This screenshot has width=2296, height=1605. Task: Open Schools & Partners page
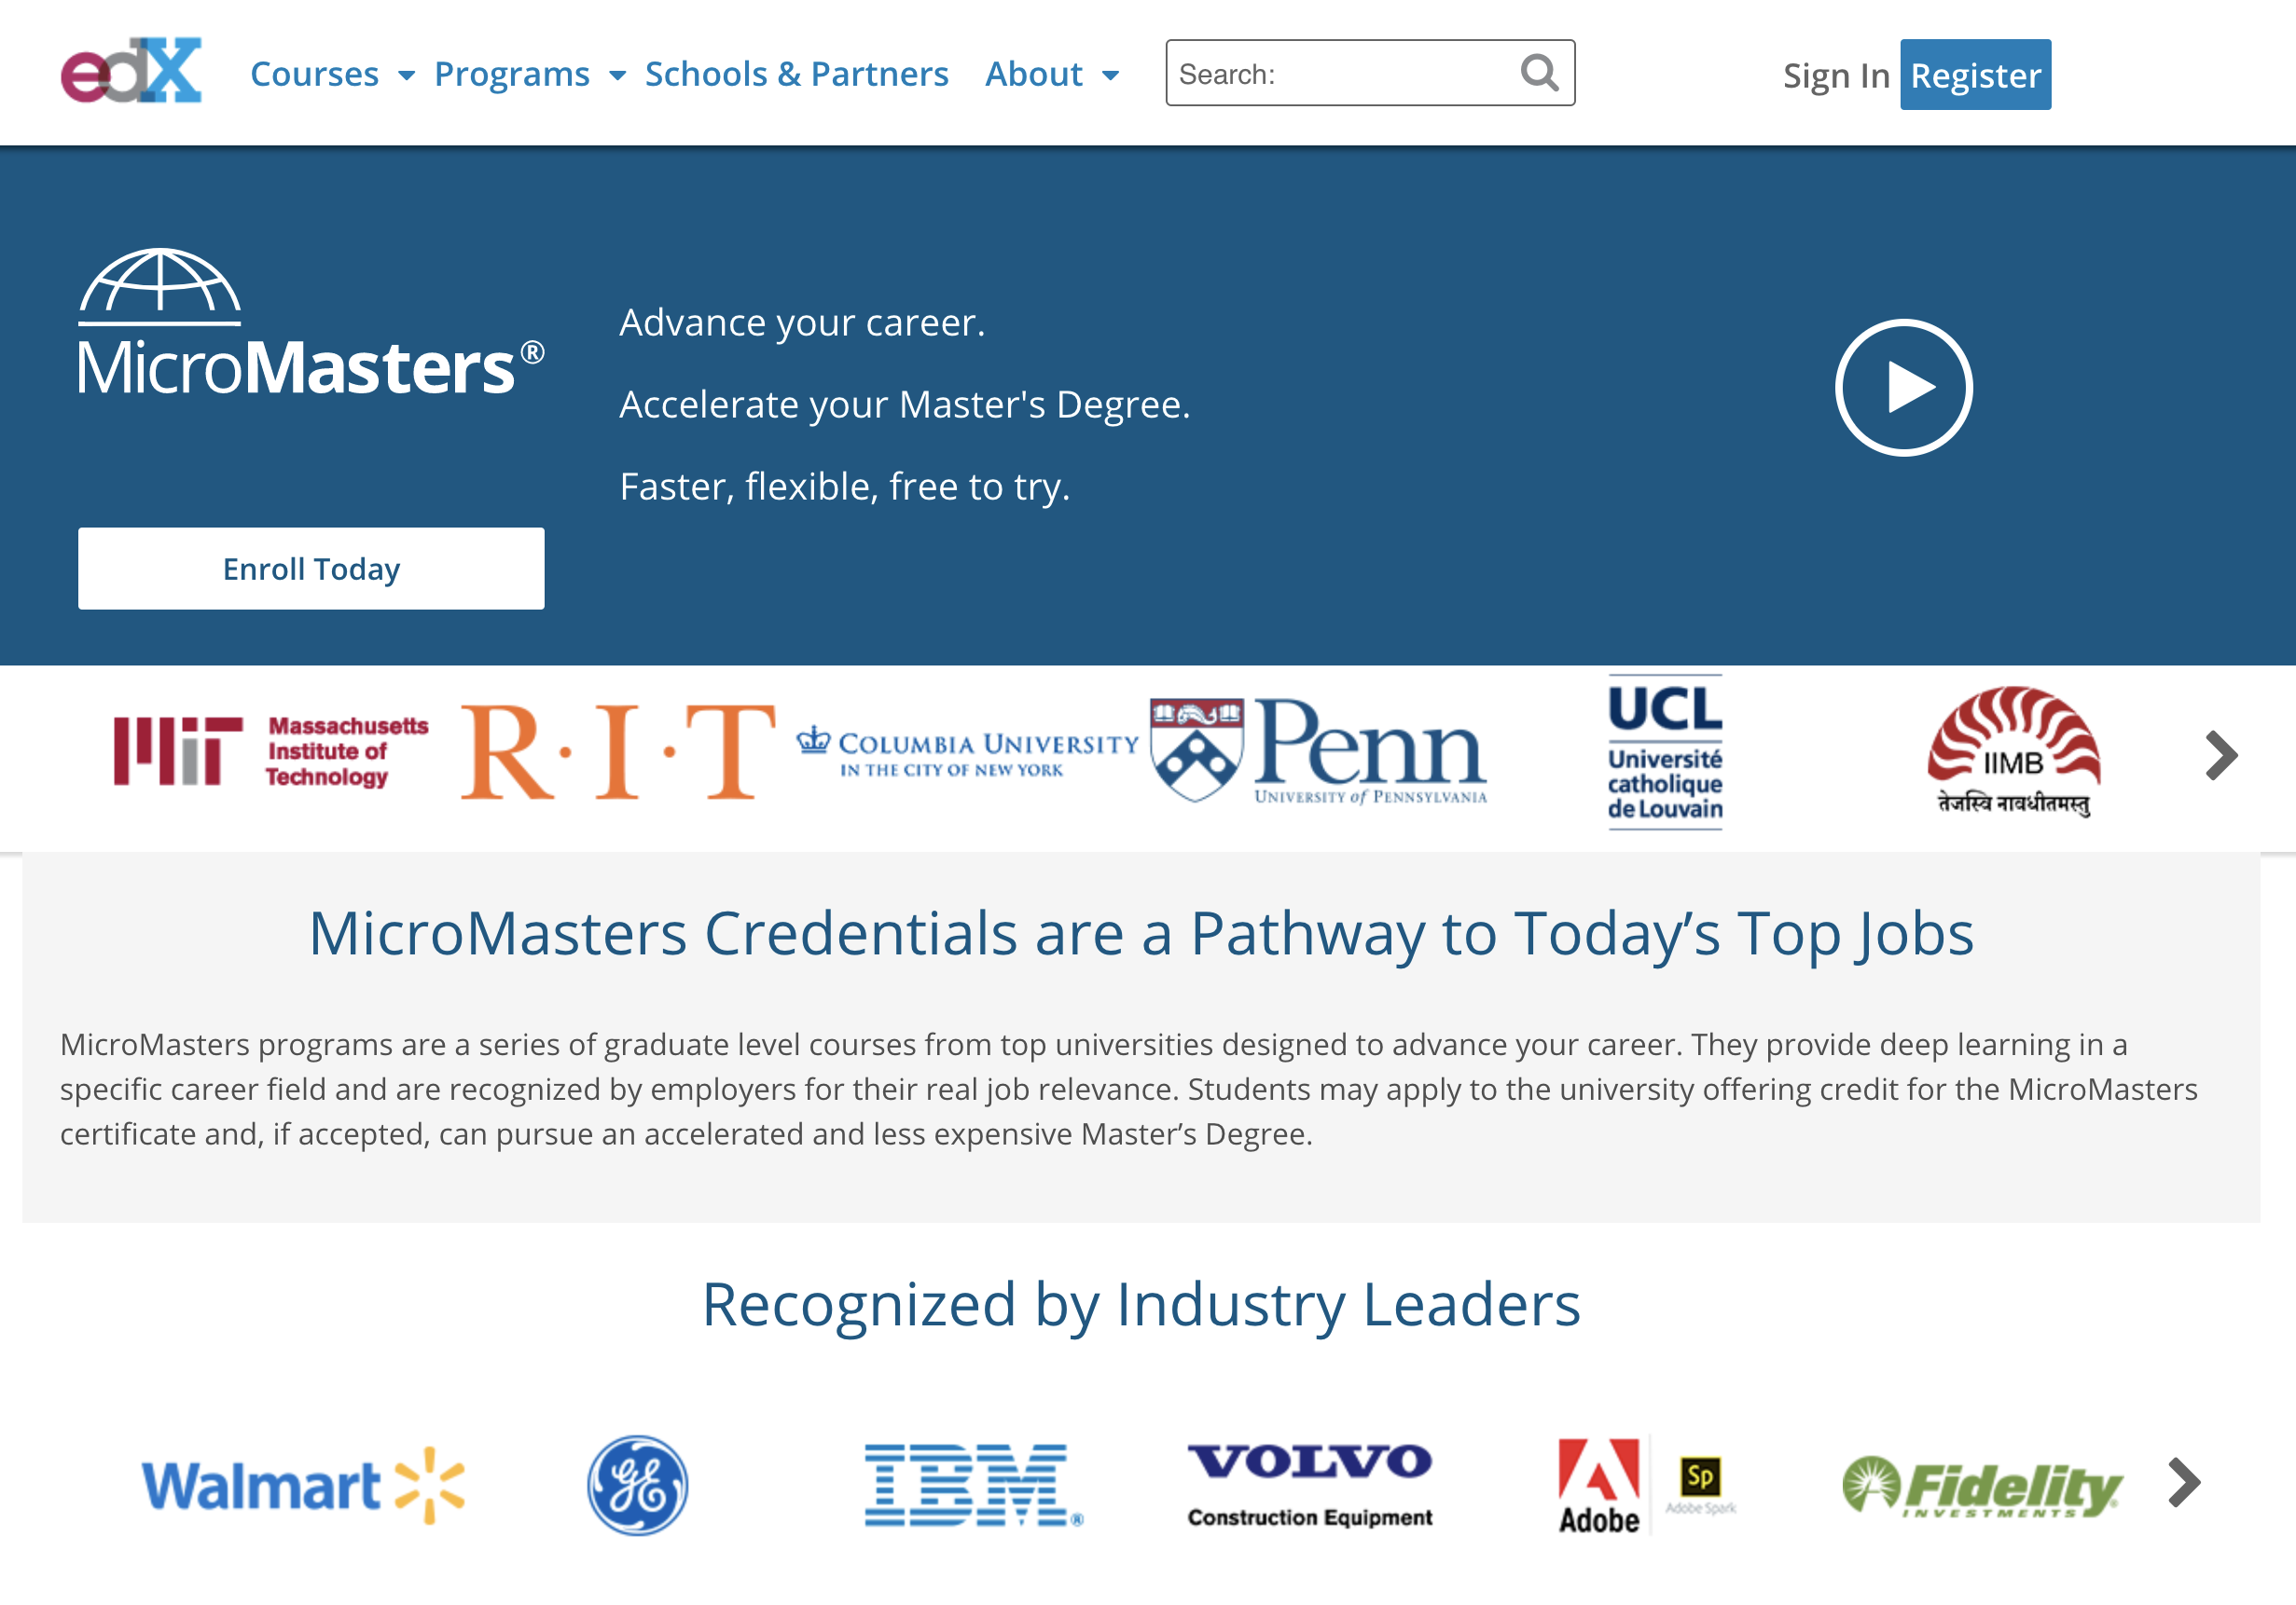tap(796, 74)
